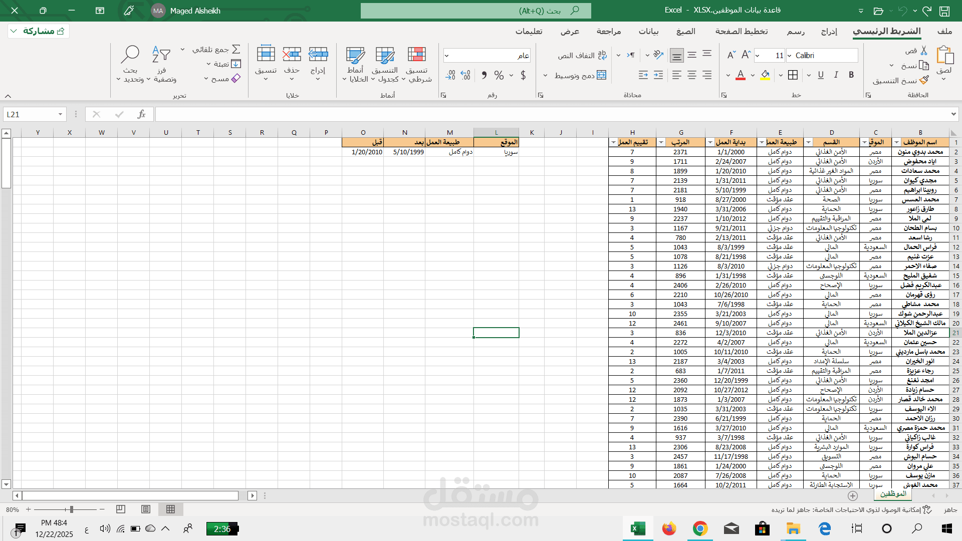962x541 pixels.
Task: Toggle middle vertical alignment
Action: point(692,55)
